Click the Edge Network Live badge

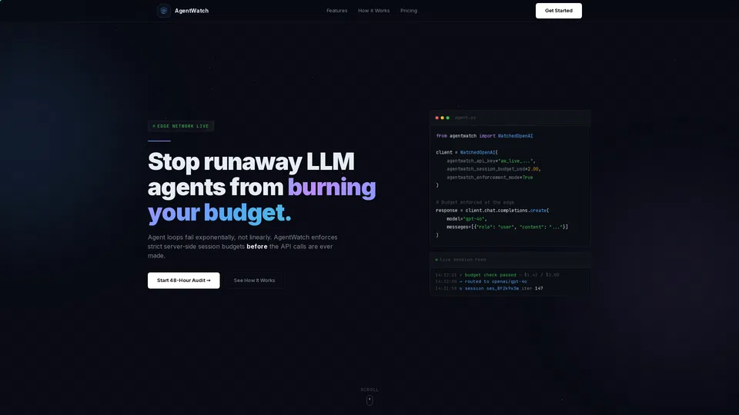point(180,126)
